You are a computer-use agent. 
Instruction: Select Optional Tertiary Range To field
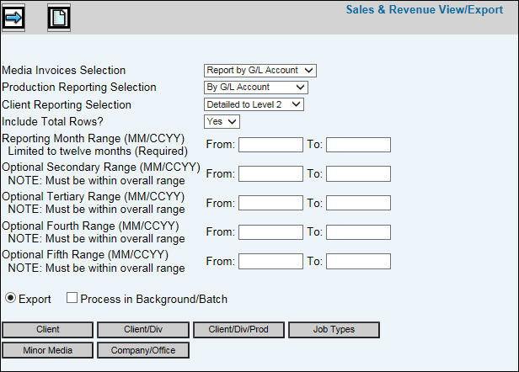coord(358,203)
